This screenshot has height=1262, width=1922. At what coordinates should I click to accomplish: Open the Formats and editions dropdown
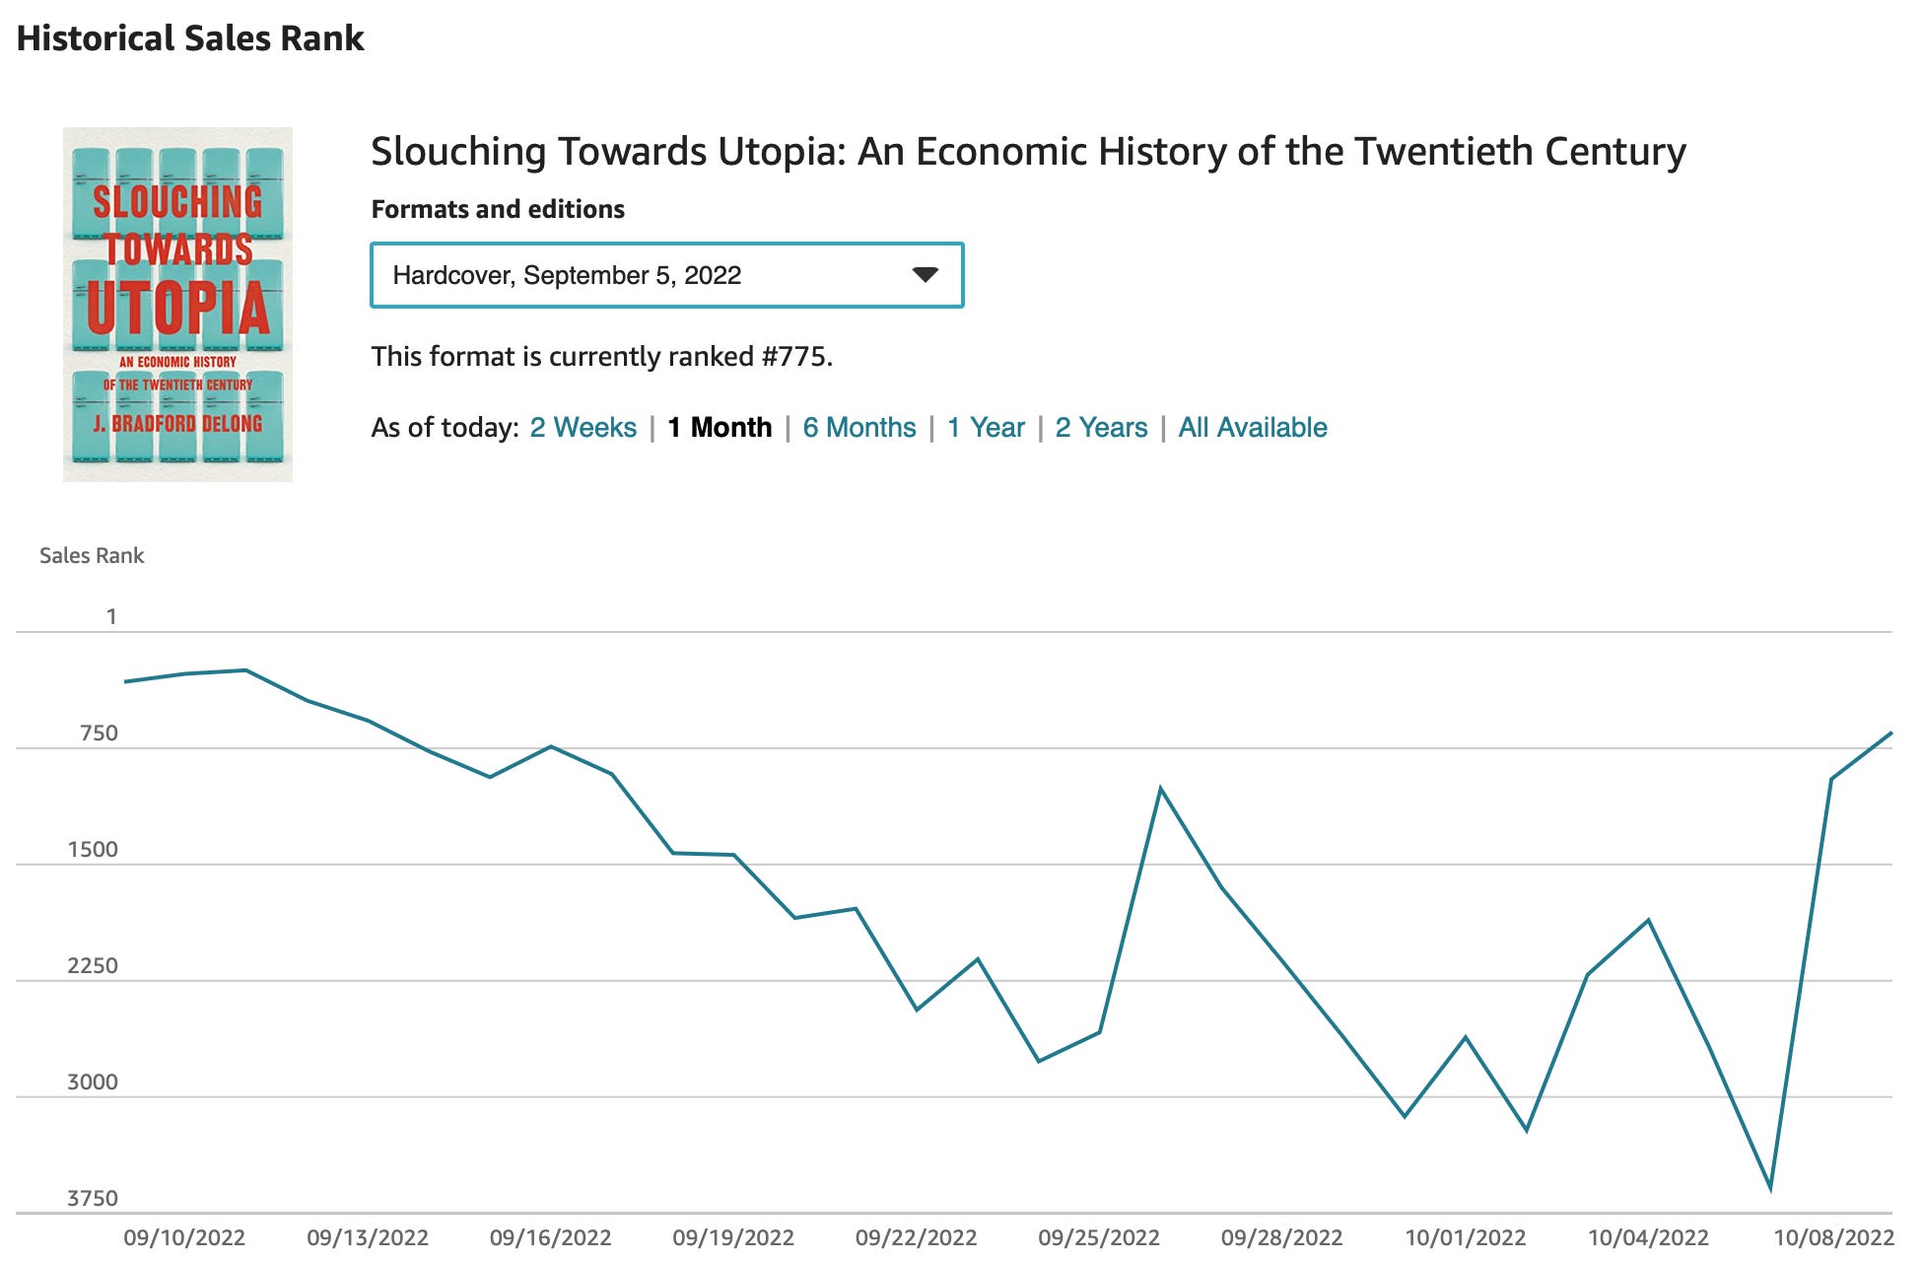[x=666, y=275]
